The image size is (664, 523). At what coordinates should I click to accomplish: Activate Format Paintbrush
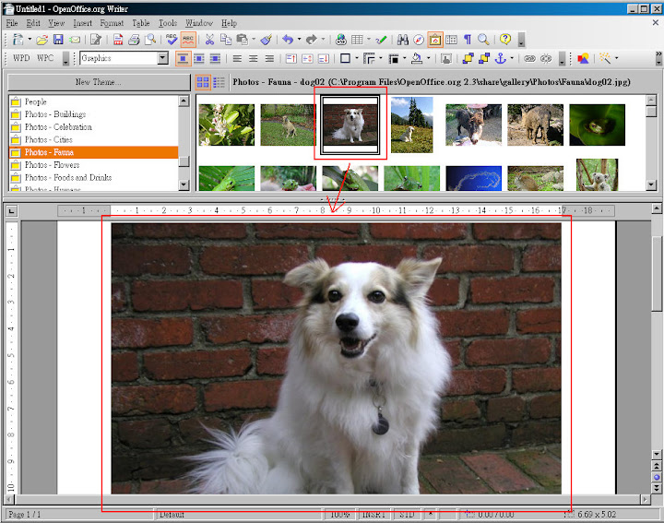[x=266, y=40]
